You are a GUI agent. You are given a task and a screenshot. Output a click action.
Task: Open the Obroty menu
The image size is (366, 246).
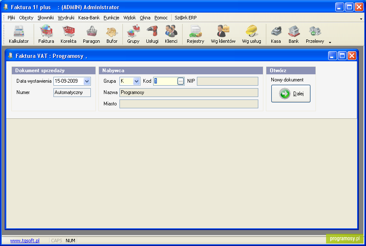(26, 18)
